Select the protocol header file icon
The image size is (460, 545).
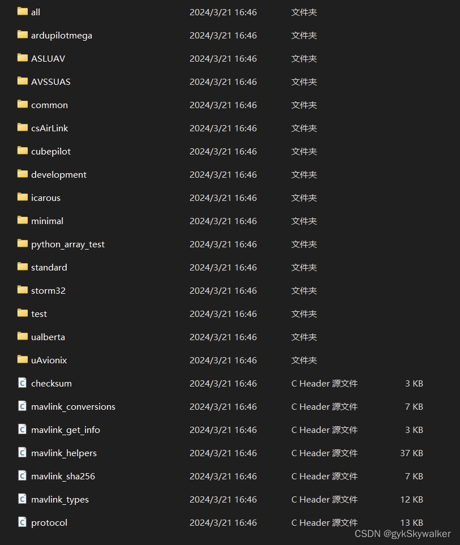[23, 522]
